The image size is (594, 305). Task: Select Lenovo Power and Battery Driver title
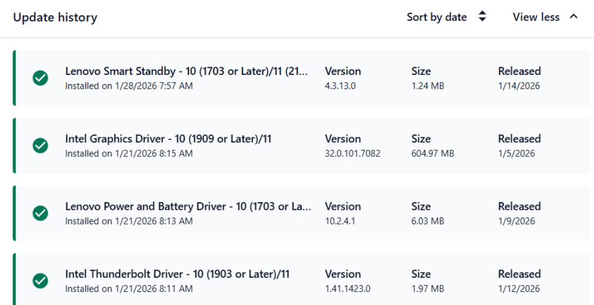coord(188,207)
